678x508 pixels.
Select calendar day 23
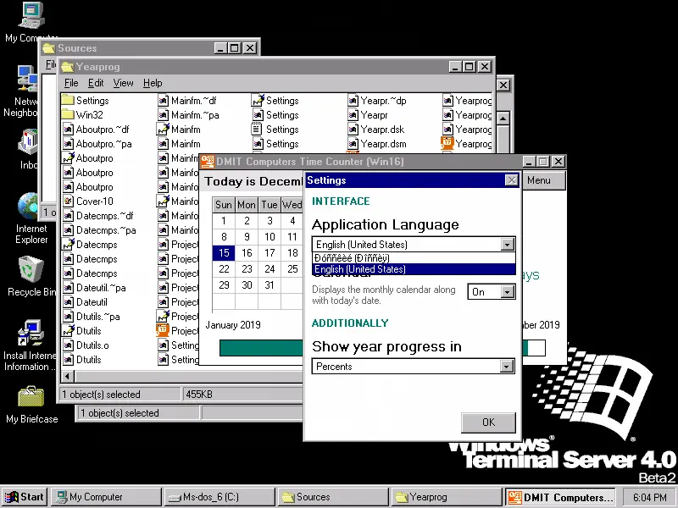pos(247,269)
